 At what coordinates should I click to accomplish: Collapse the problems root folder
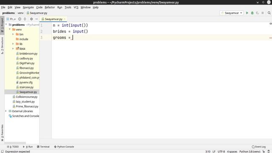point(6,25)
